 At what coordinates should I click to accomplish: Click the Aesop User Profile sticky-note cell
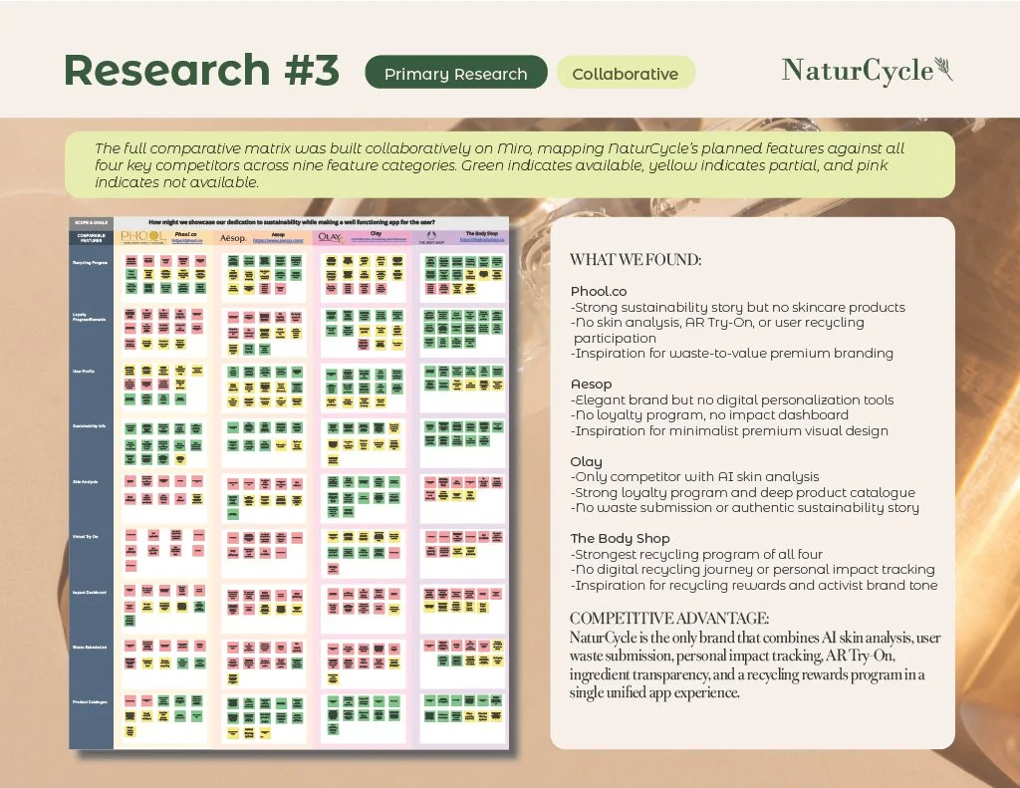coord(263,388)
